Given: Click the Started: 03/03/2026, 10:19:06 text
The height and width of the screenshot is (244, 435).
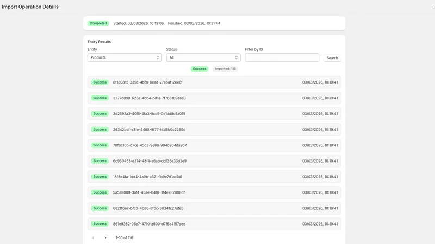Looking at the screenshot, I should click(139, 23).
